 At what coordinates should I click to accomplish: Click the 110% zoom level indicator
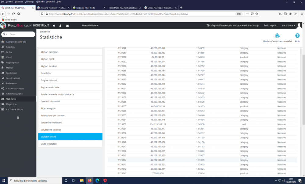(239, 14)
